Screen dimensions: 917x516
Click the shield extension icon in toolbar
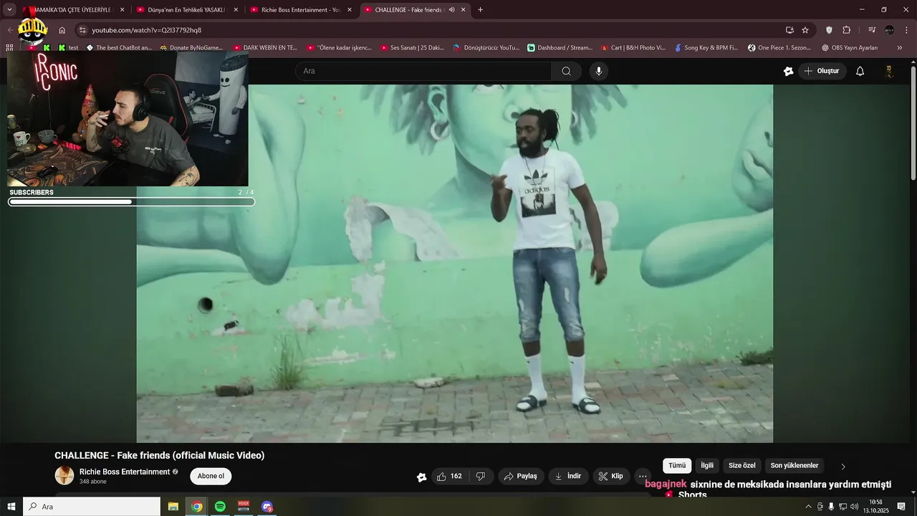[829, 30]
